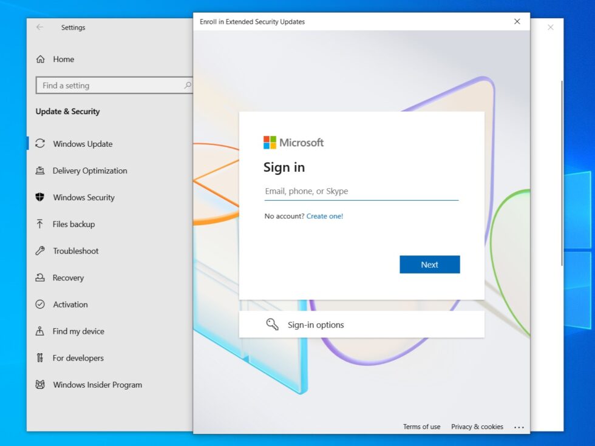
Task: Open Privacy & cookies information
Action: point(477,427)
